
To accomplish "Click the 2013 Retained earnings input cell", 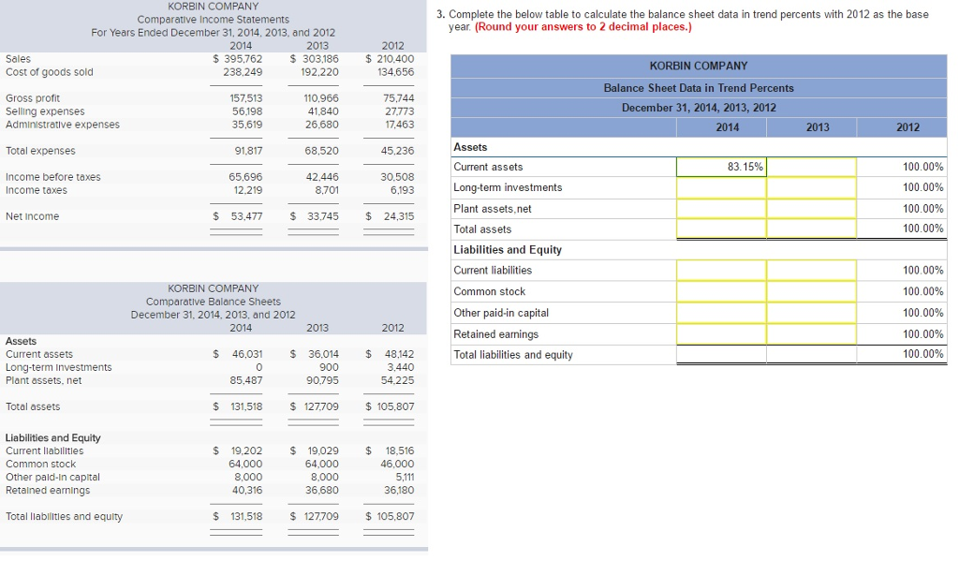I will click(x=811, y=333).
